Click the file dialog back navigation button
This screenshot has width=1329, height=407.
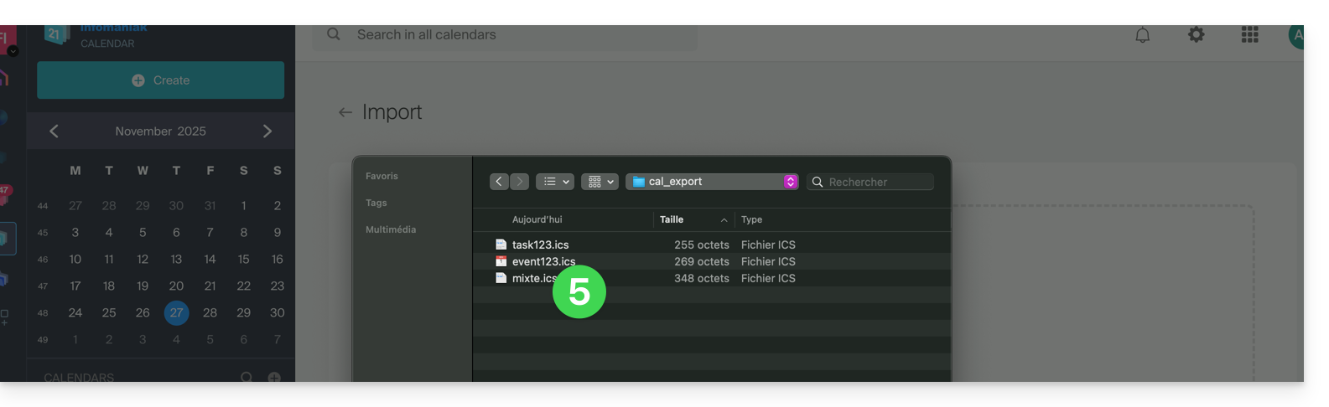coord(499,181)
